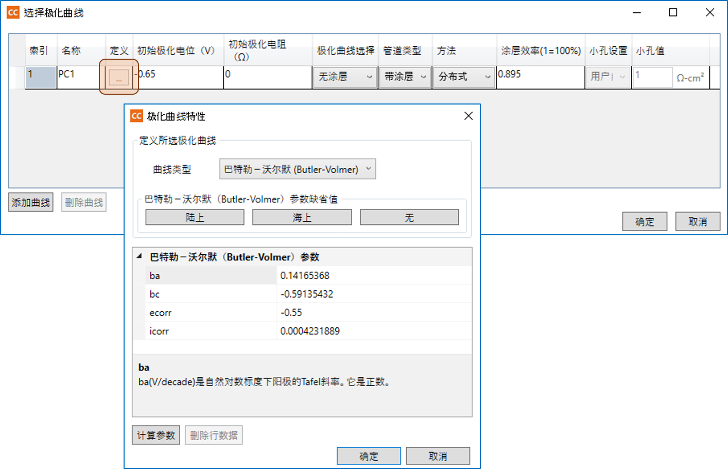
Task: Click the ba parameter name row
Action: (211, 275)
